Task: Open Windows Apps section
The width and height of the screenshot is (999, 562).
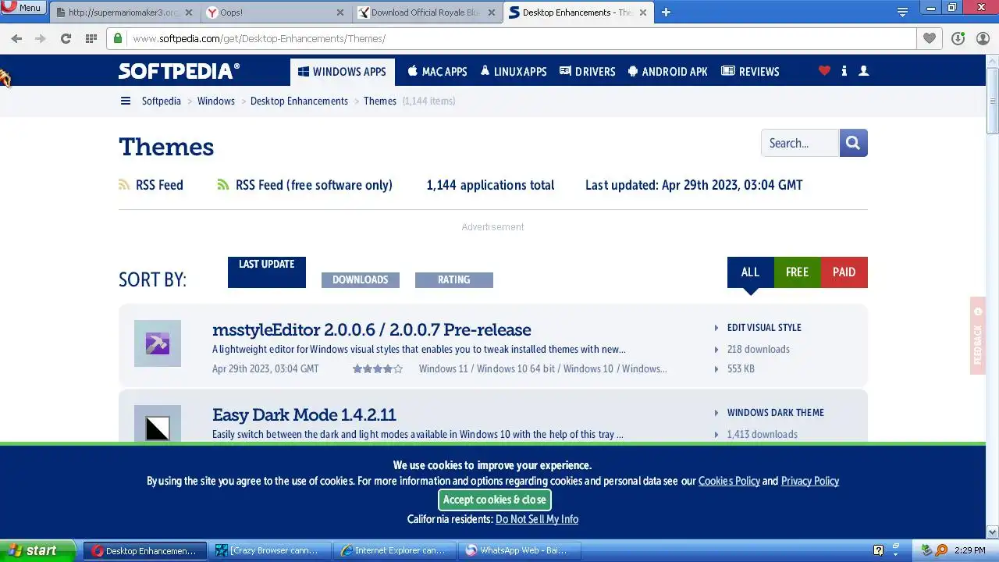Action: pyautogui.click(x=342, y=71)
